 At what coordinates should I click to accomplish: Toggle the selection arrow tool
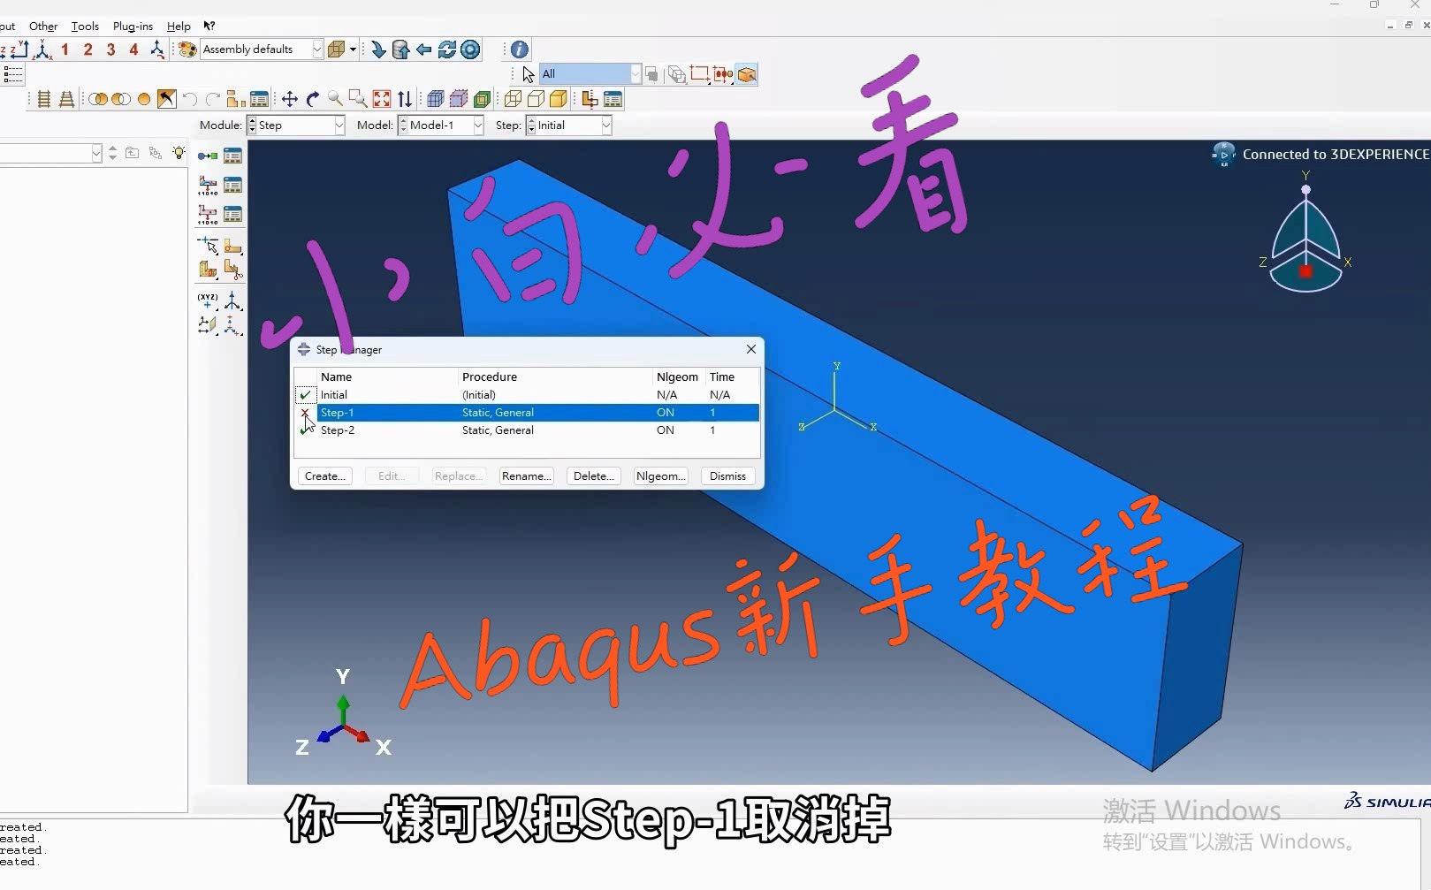click(528, 74)
